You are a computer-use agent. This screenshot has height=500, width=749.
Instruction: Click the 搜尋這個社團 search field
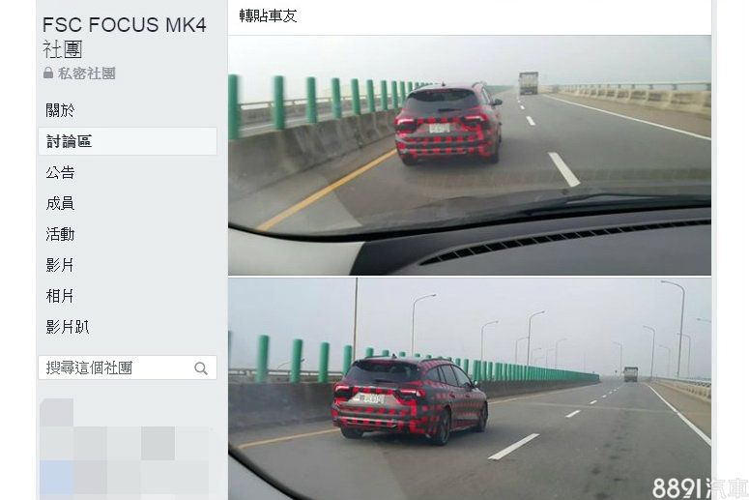[x=127, y=368]
